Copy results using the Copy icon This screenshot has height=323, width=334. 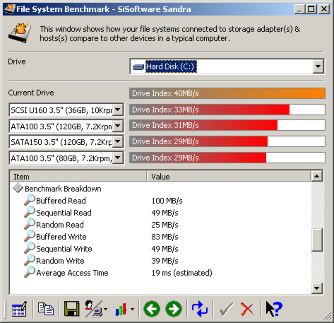[46, 309]
